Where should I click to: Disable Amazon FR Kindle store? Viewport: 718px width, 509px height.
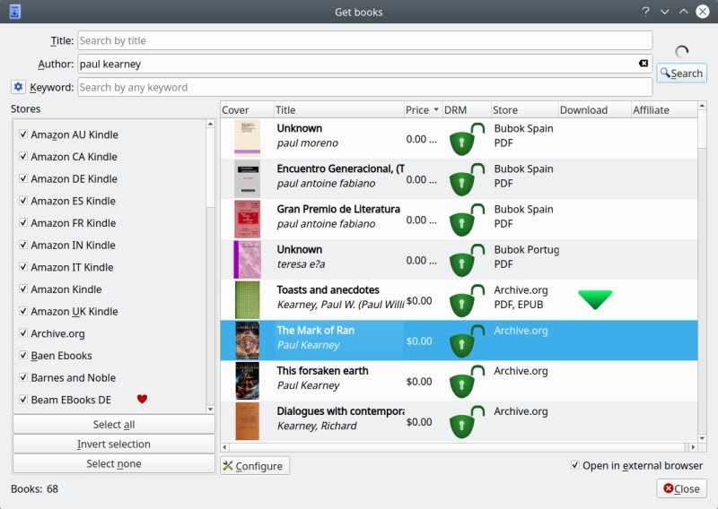click(23, 222)
